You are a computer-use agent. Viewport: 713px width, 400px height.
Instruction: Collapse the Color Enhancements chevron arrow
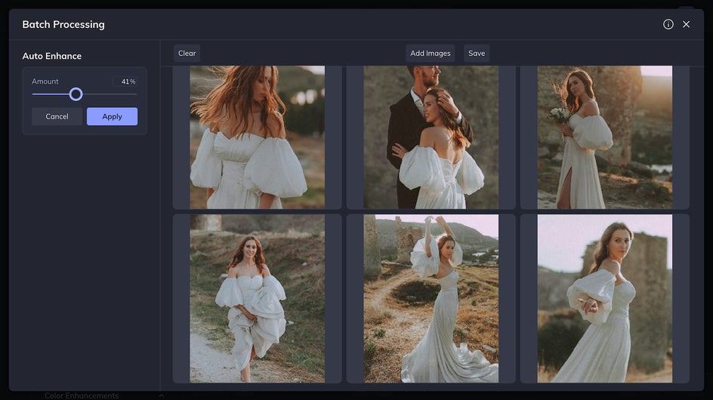click(x=161, y=395)
